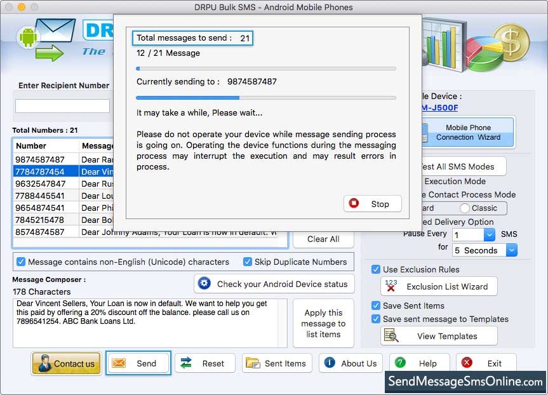Click the Send button label
Screen dimensions: 548x395
(x=147, y=363)
